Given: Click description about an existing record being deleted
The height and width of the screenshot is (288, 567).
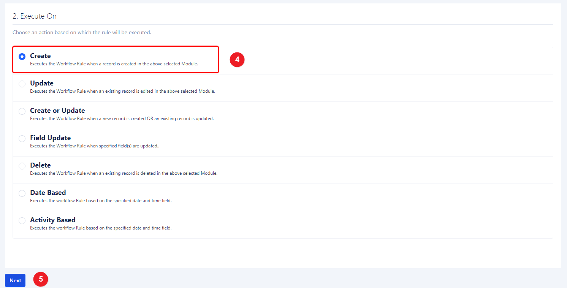Looking at the screenshot, I should tap(124, 173).
